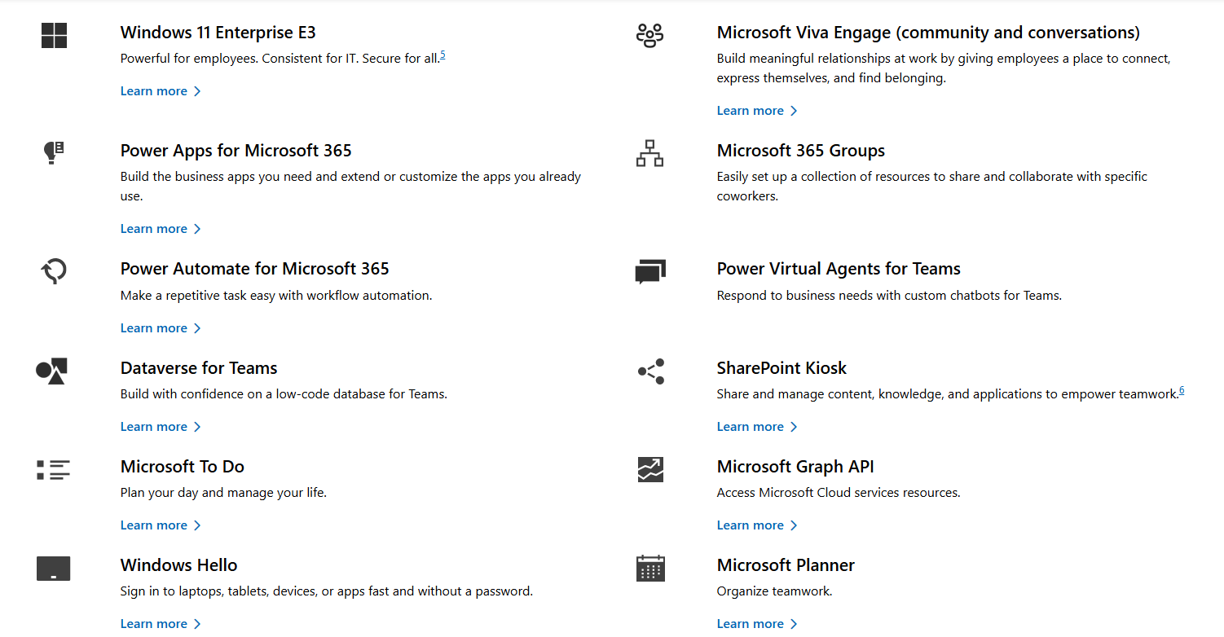Open Learn more for Windows Hello
This screenshot has height=637, width=1224.
tap(154, 623)
